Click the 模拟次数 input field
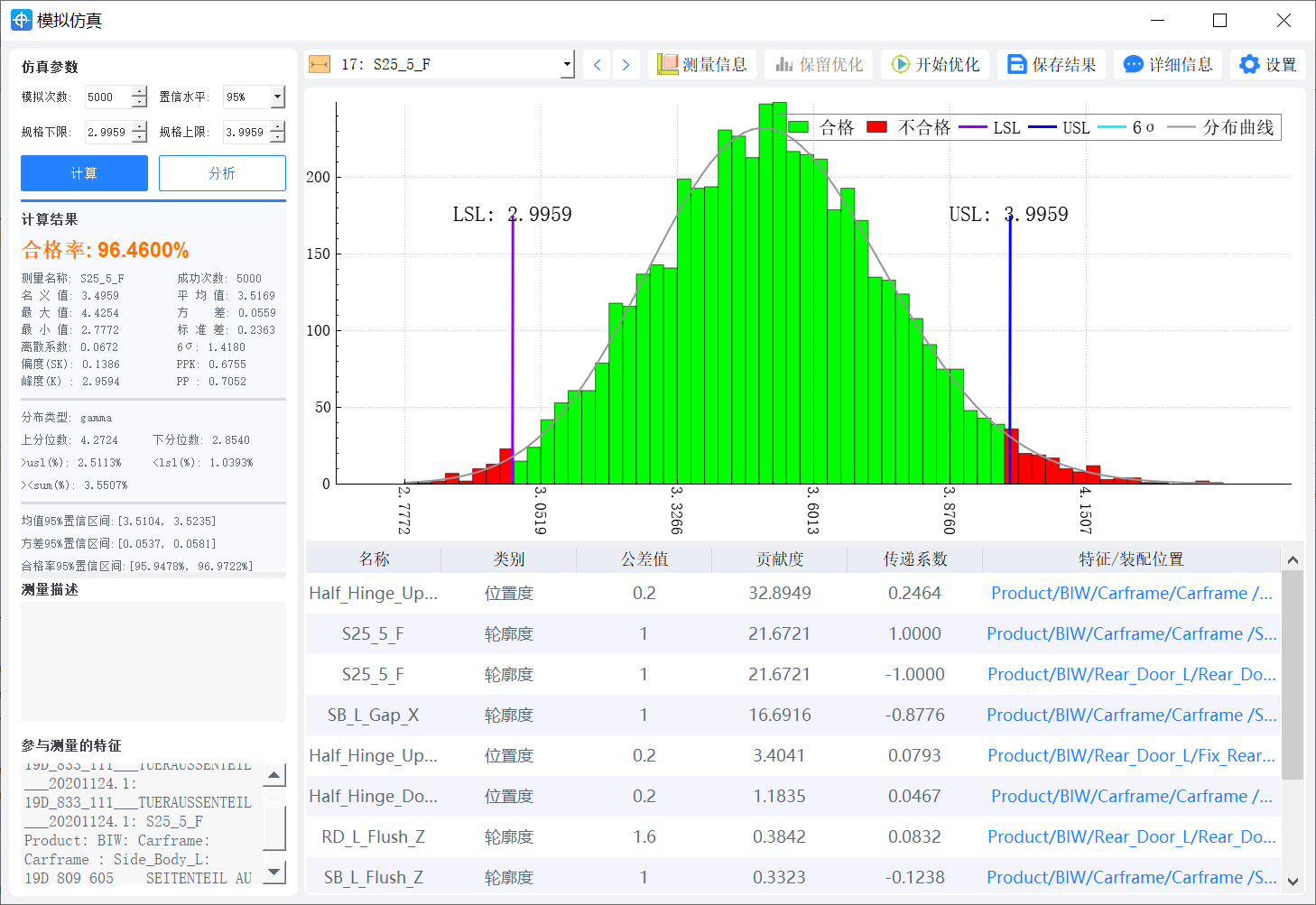1316x905 pixels. coord(108,97)
